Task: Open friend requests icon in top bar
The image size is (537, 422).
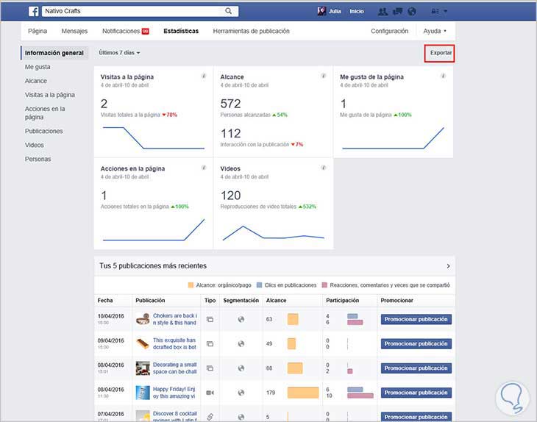Action: point(383,12)
